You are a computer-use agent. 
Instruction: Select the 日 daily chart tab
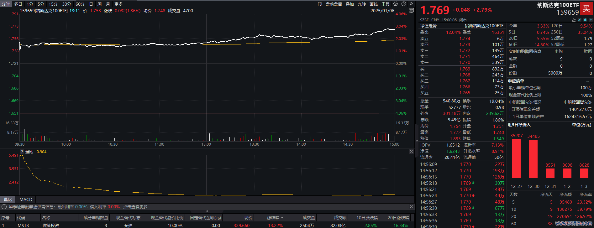coord(91,4)
